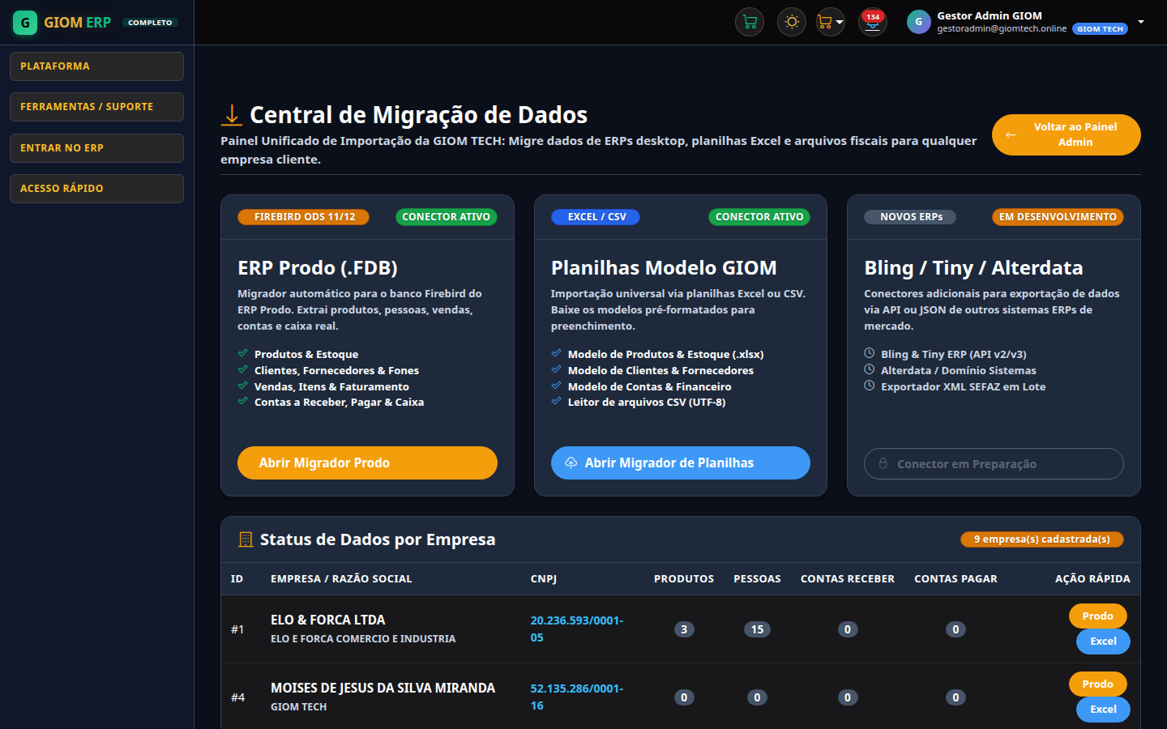Click COMPLETO badge next to logo
Image resolution: width=1167 pixels, height=729 pixels.
(150, 23)
